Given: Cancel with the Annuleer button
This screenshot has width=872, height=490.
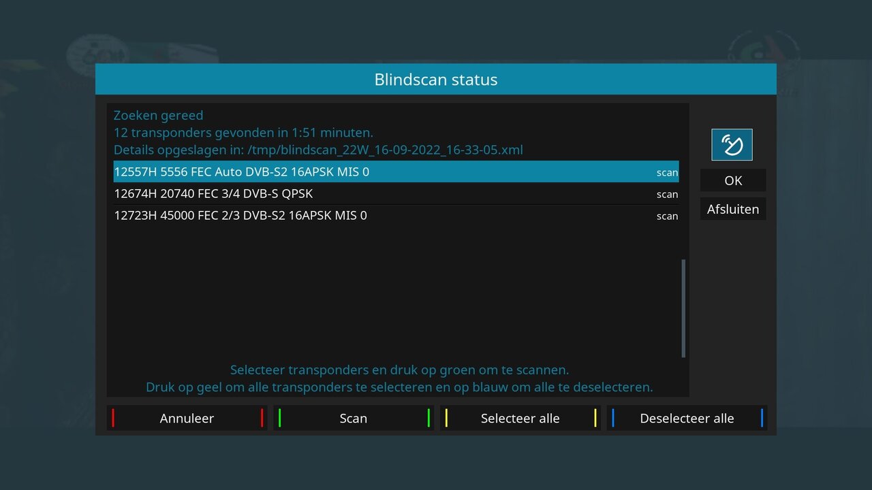Looking at the screenshot, I should [x=187, y=418].
